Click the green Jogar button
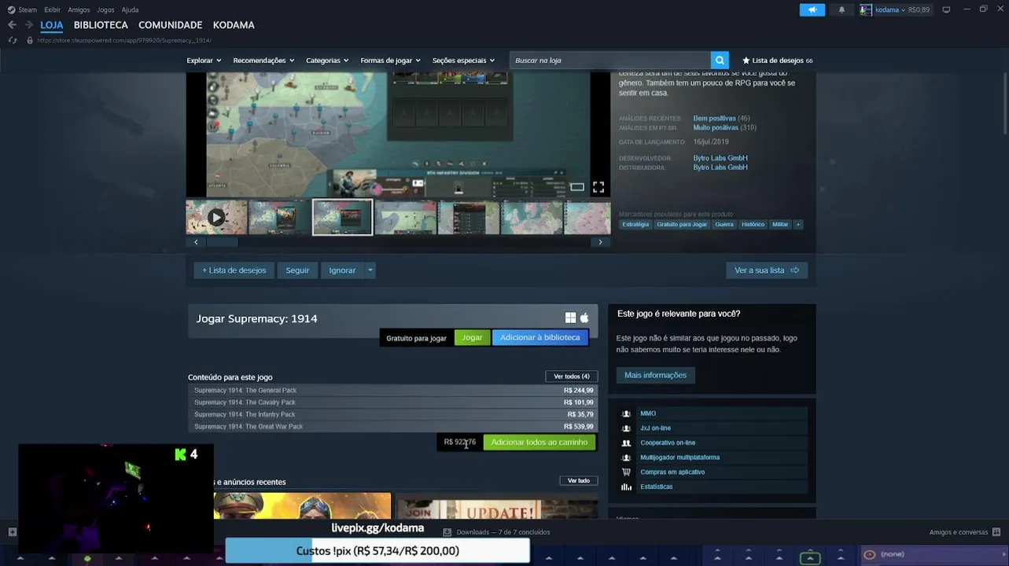 [x=472, y=337]
